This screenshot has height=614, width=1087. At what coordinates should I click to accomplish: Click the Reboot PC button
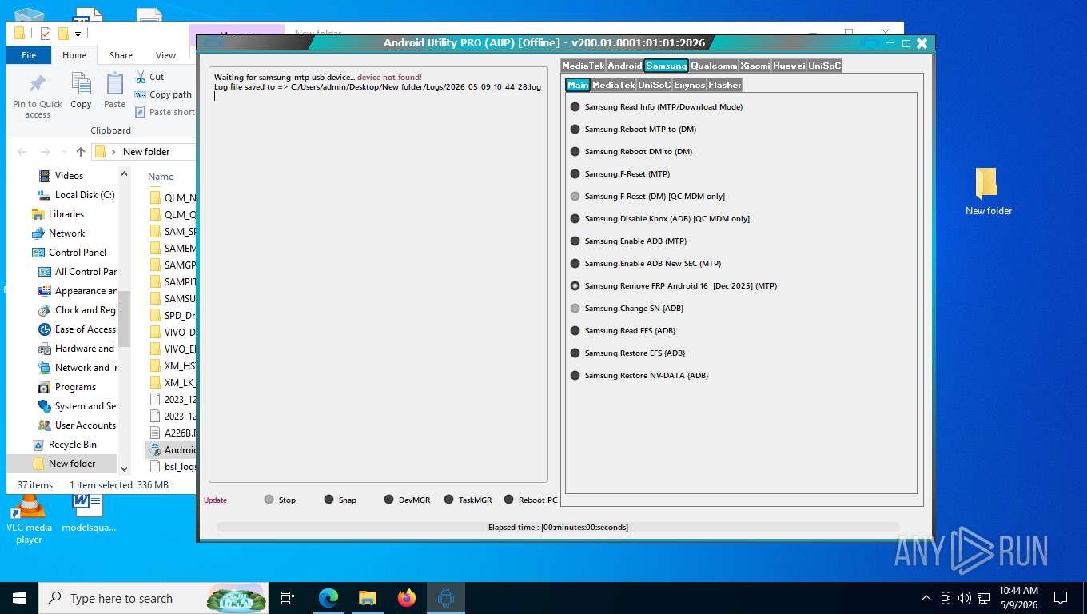pos(531,500)
